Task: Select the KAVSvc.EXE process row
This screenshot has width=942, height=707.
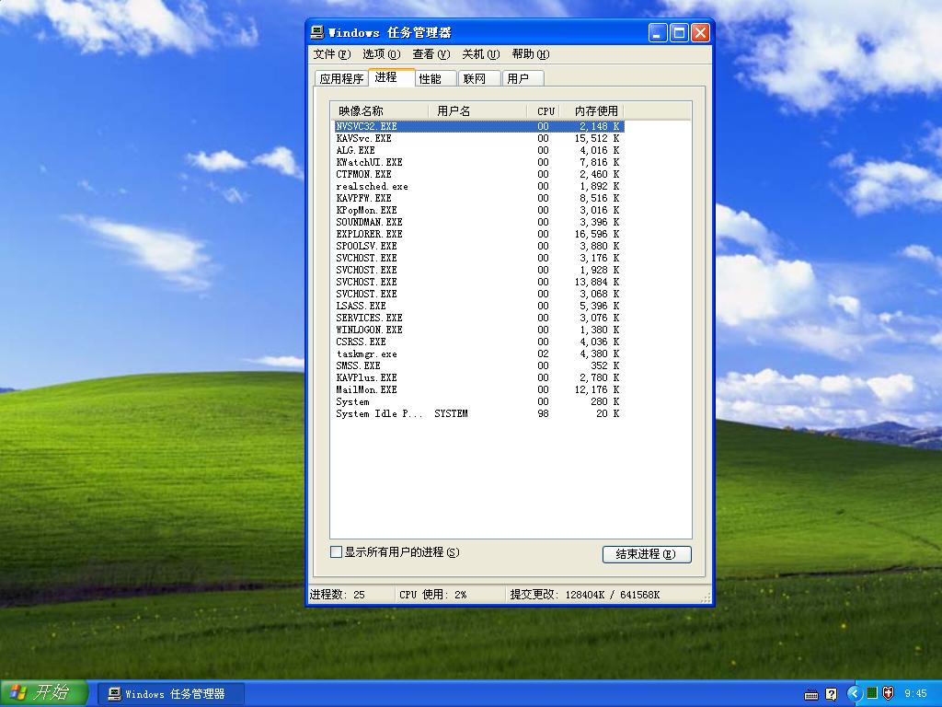Action: [x=479, y=138]
